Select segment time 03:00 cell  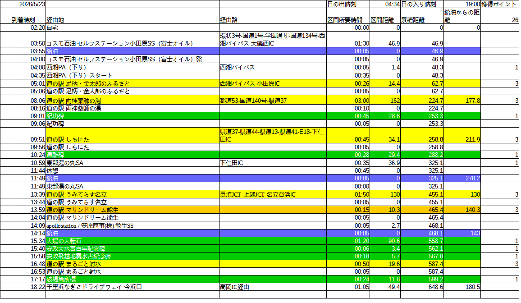point(348,100)
